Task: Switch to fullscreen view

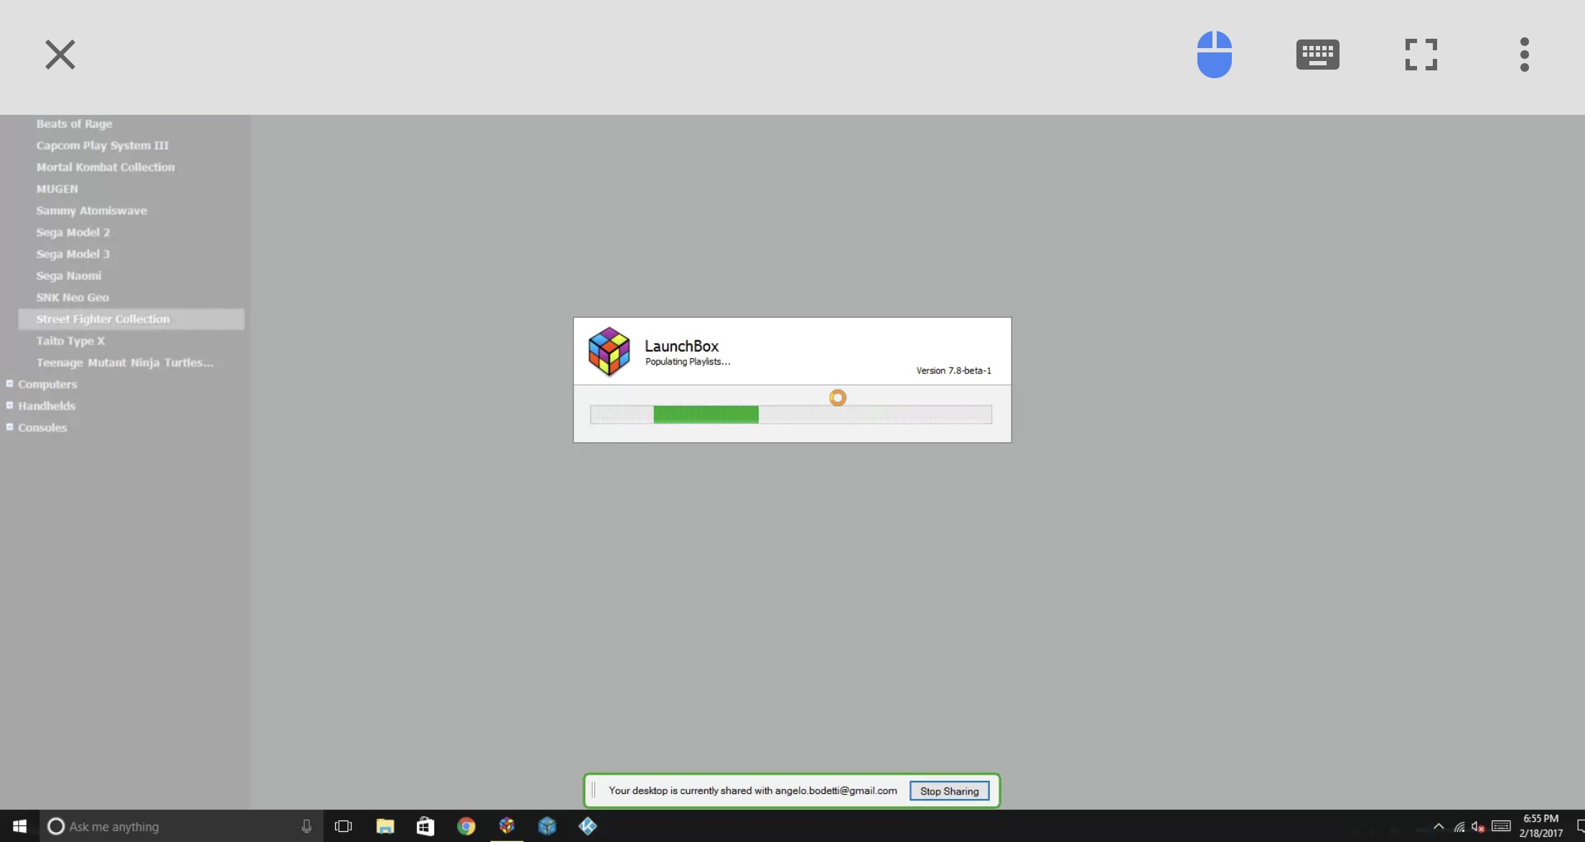Action: (x=1421, y=55)
